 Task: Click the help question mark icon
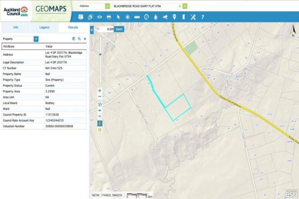tap(202, 17)
